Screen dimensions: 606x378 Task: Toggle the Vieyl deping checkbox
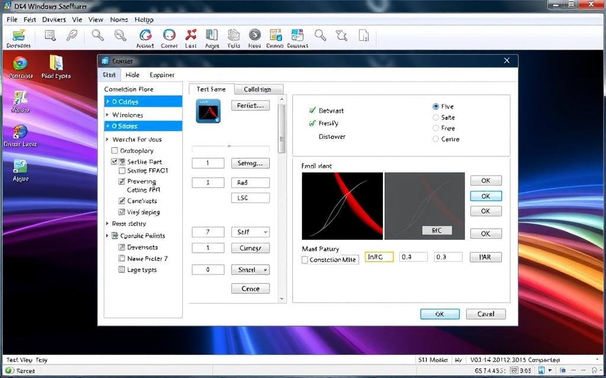click(121, 212)
